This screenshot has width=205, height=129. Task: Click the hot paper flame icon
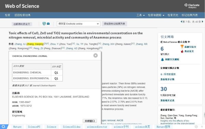[182, 51]
